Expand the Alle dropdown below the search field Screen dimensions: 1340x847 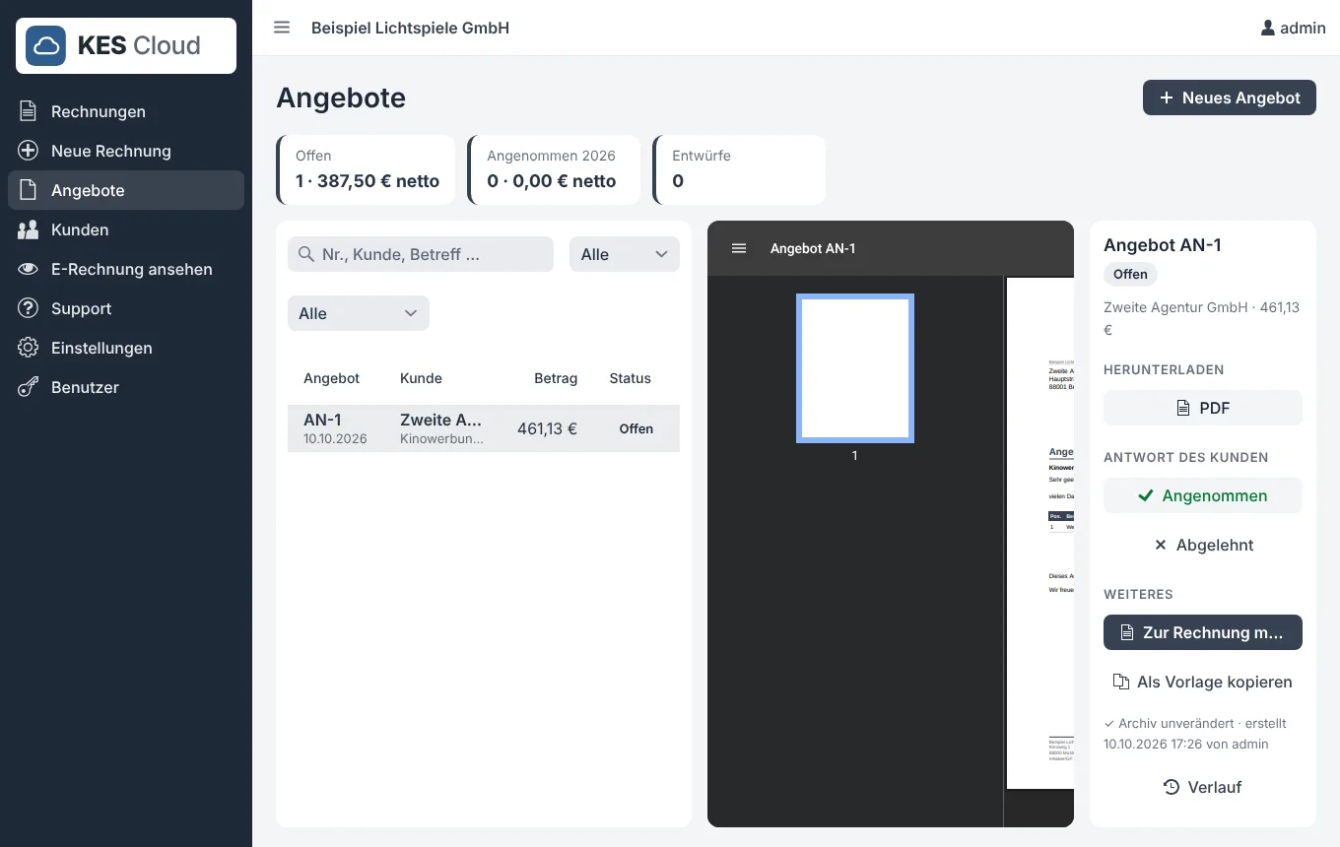pyautogui.click(x=359, y=313)
